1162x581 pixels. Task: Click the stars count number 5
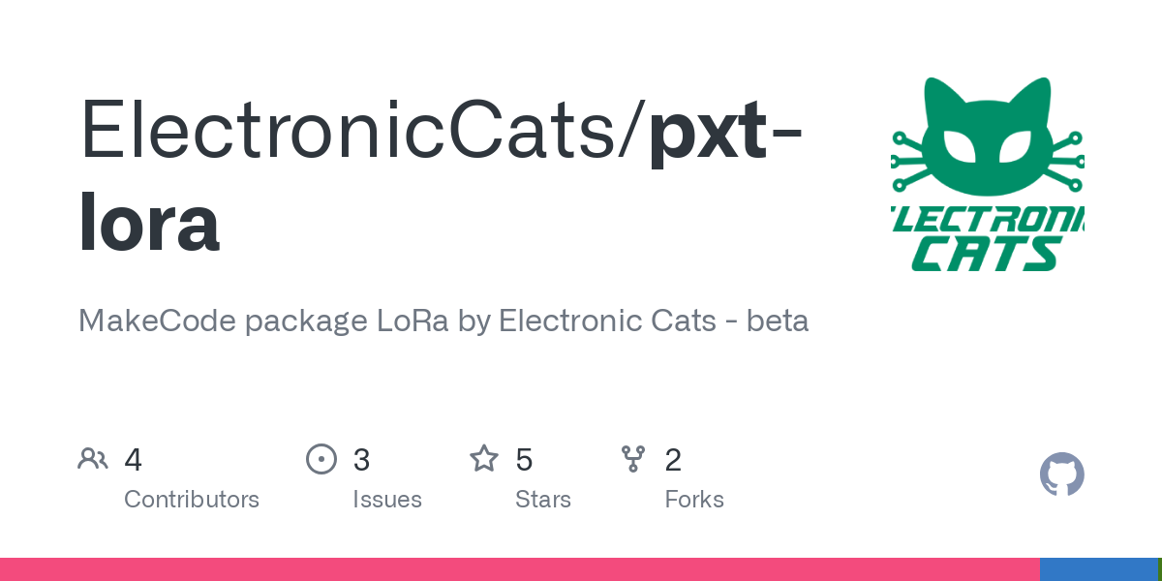click(524, 460)
